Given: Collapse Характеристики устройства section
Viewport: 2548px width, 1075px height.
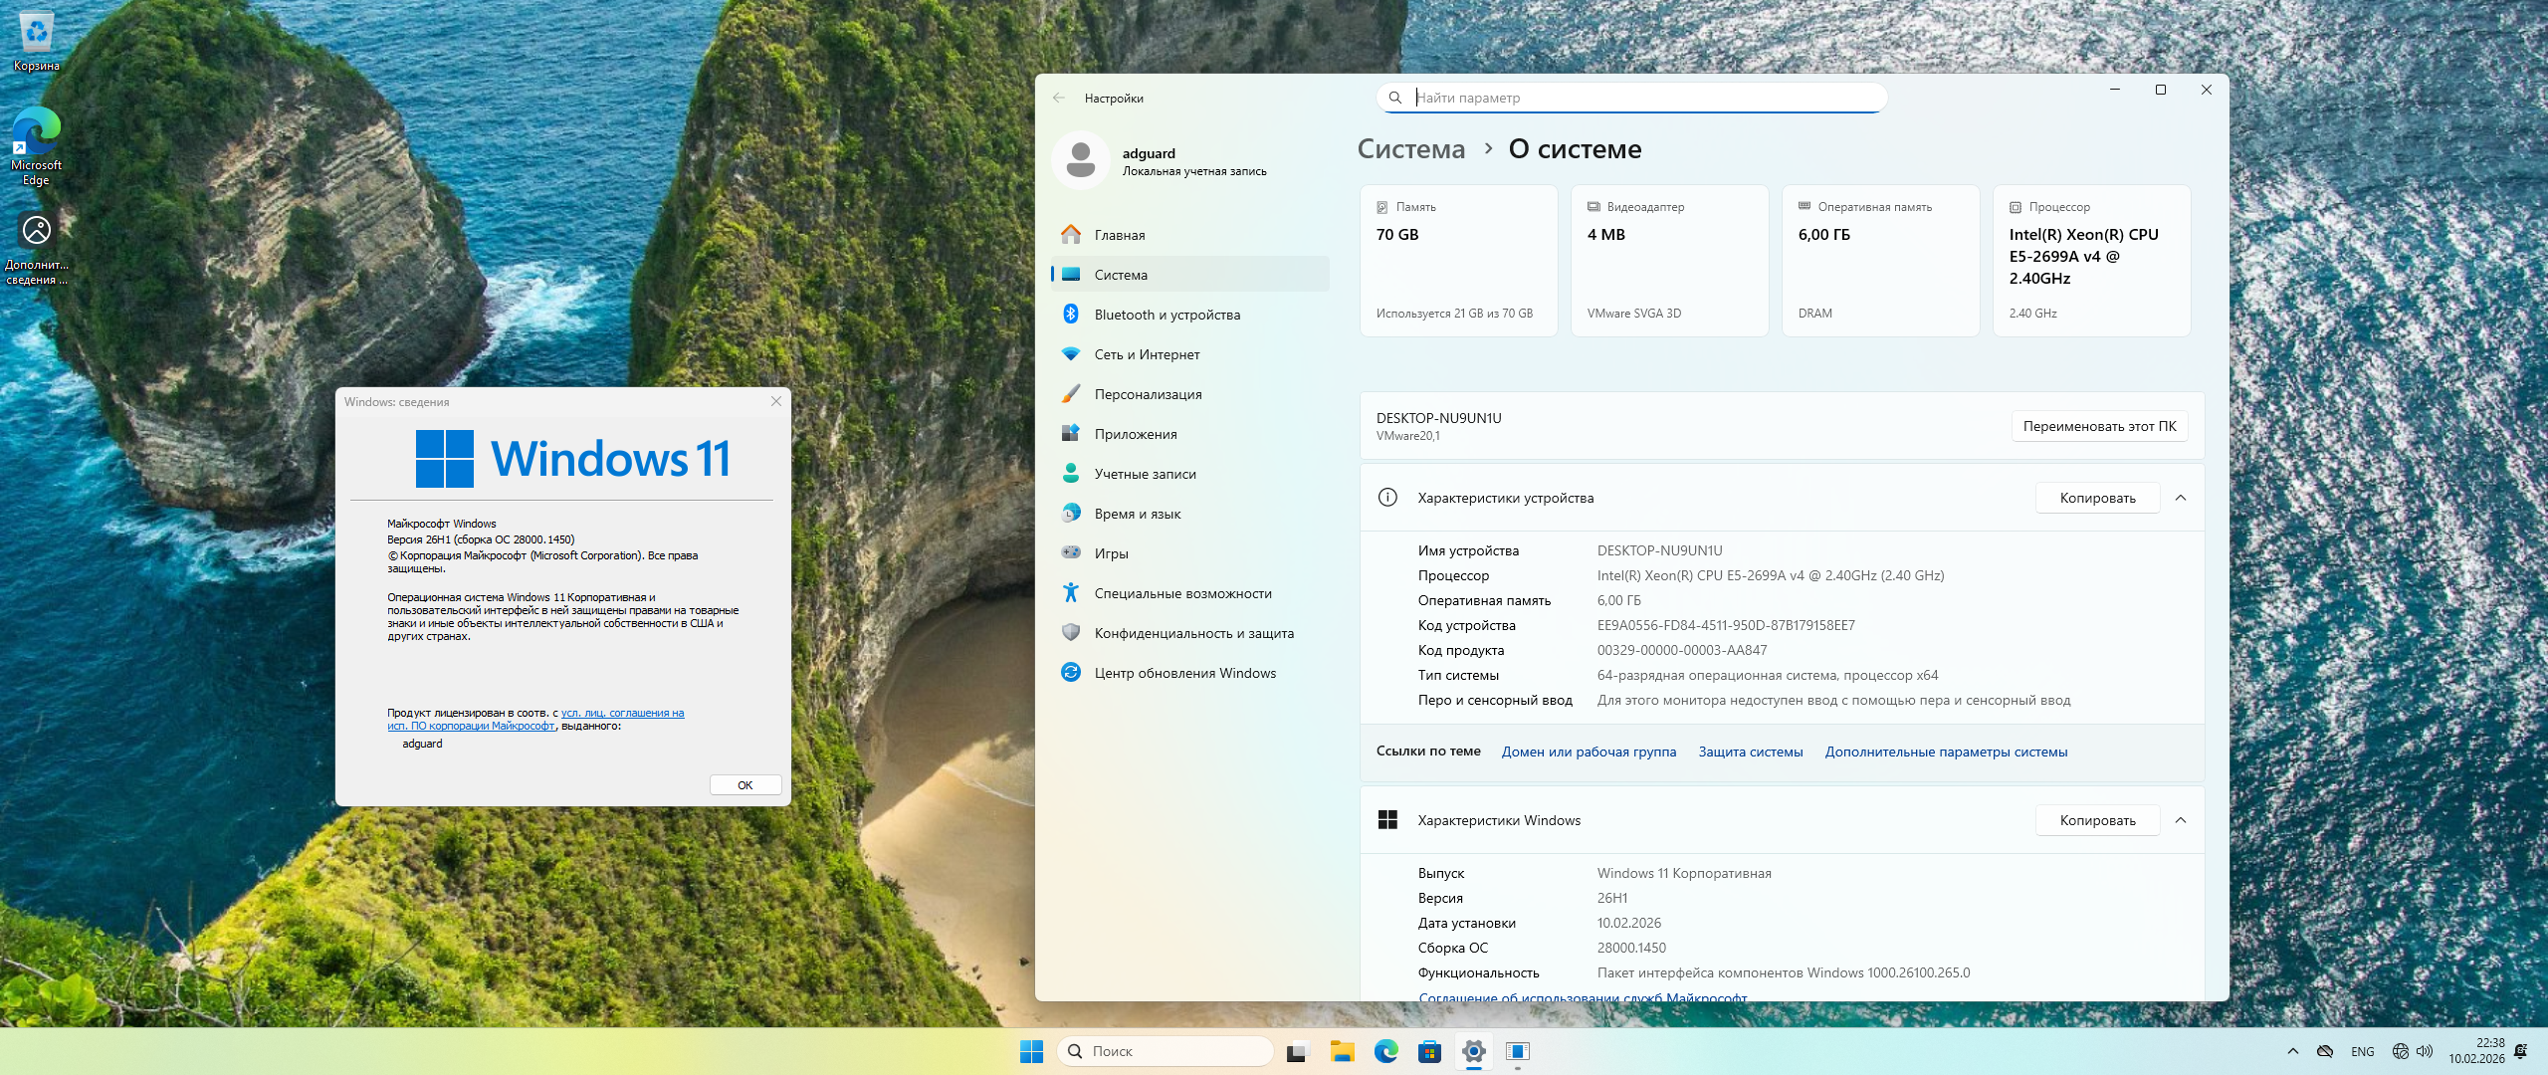Looking at the screenshot, I should pos(2181,498).
